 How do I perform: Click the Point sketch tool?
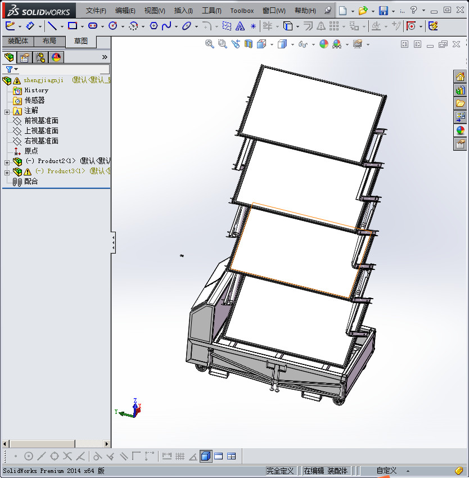(253, 26)
